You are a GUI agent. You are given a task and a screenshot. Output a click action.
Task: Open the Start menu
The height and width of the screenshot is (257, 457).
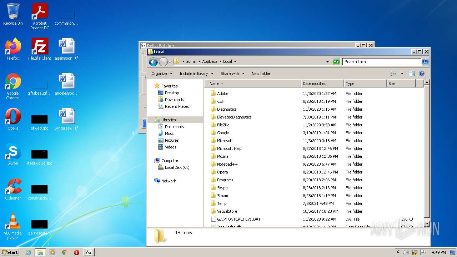pyautogui.click(x=10, y=252)
